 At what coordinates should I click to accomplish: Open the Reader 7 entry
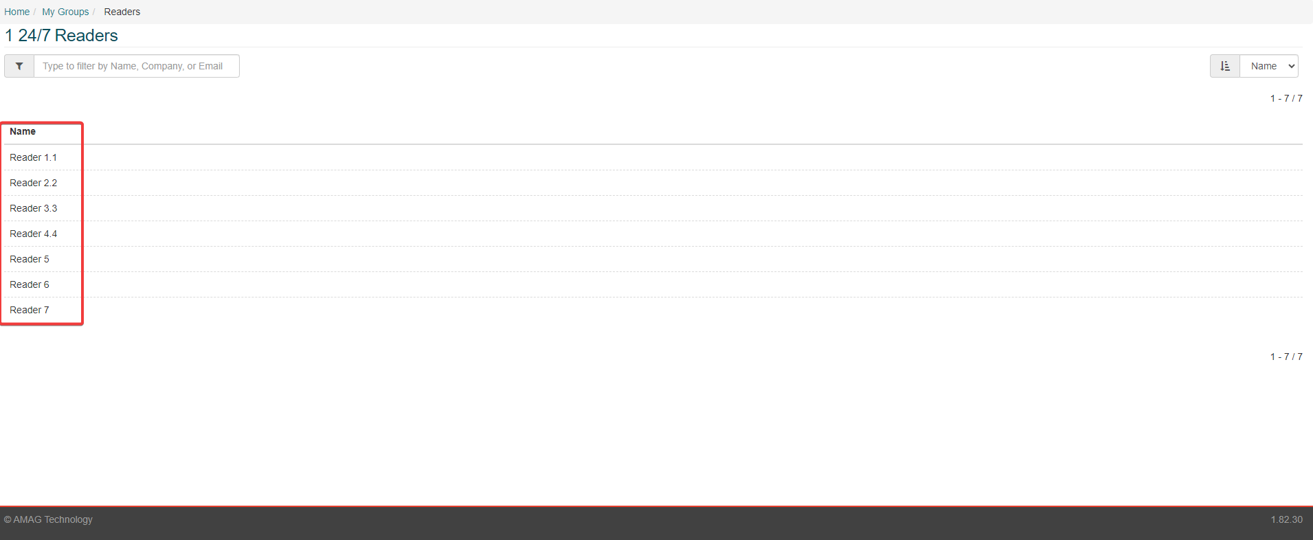30,310
